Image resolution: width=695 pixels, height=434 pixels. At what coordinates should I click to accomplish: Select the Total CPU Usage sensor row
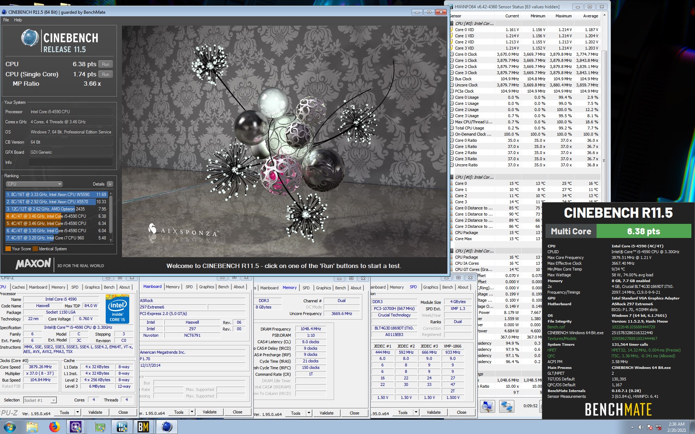525,128
